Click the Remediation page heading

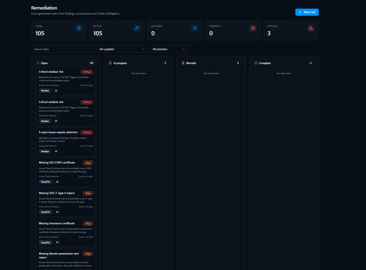(x=44, y=8)
